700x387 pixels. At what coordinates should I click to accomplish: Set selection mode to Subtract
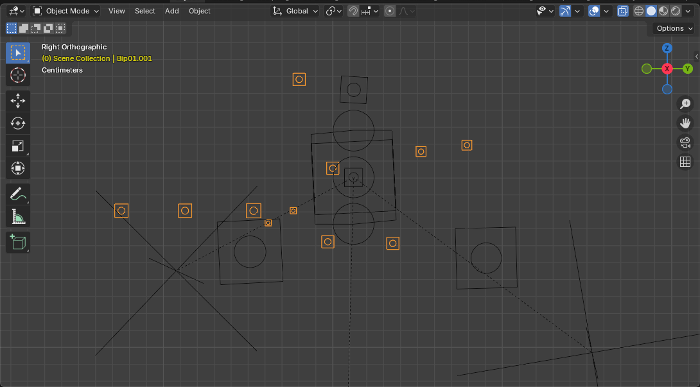(x=36, y=29)
